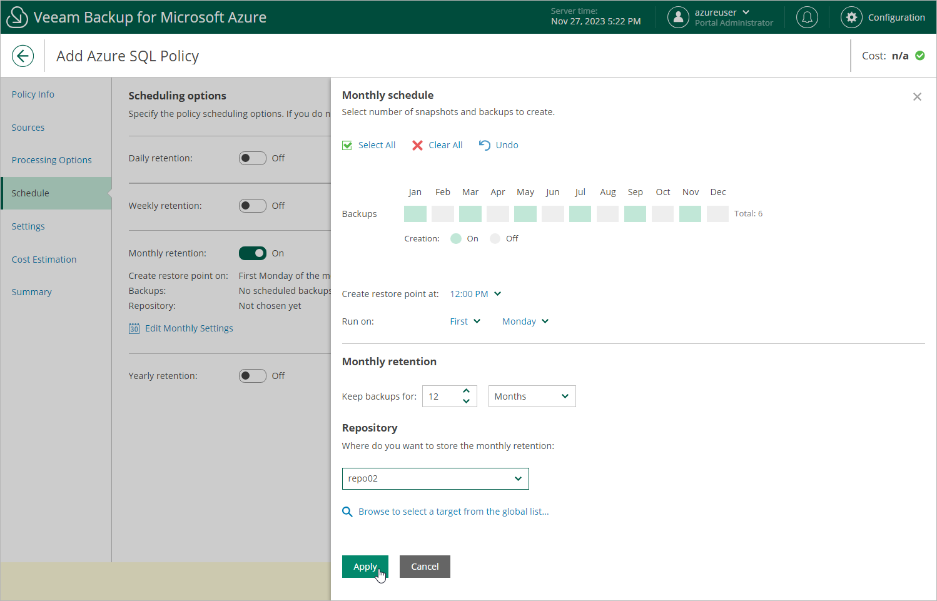Open the 12:00 PM time dropdown
Viewport: 937px width, 601px height.
(475, 294)
